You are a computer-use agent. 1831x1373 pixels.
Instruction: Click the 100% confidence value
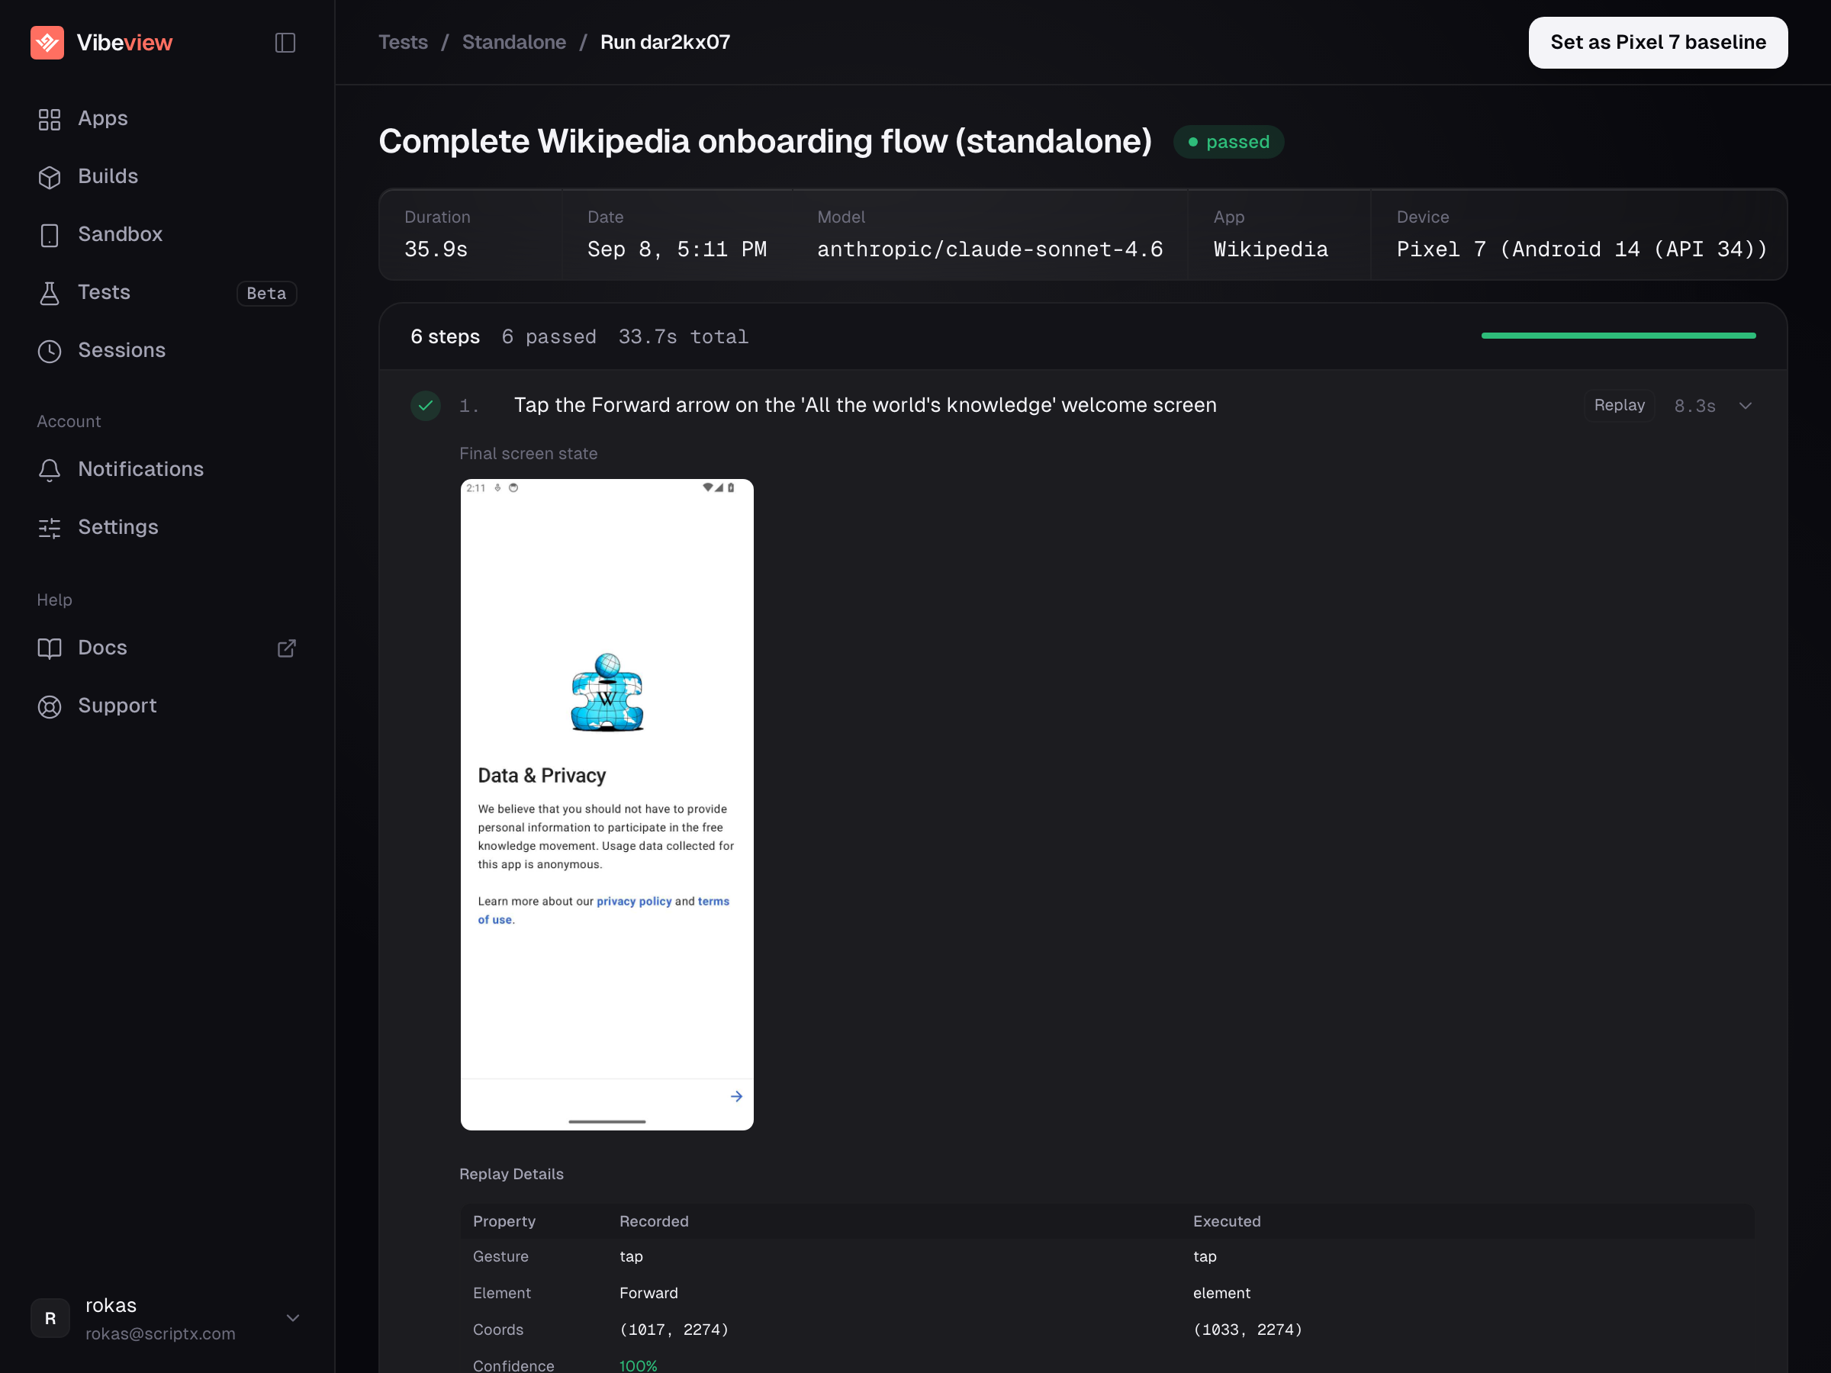[639, 1365]
